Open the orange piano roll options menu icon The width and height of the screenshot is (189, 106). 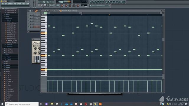61,11
